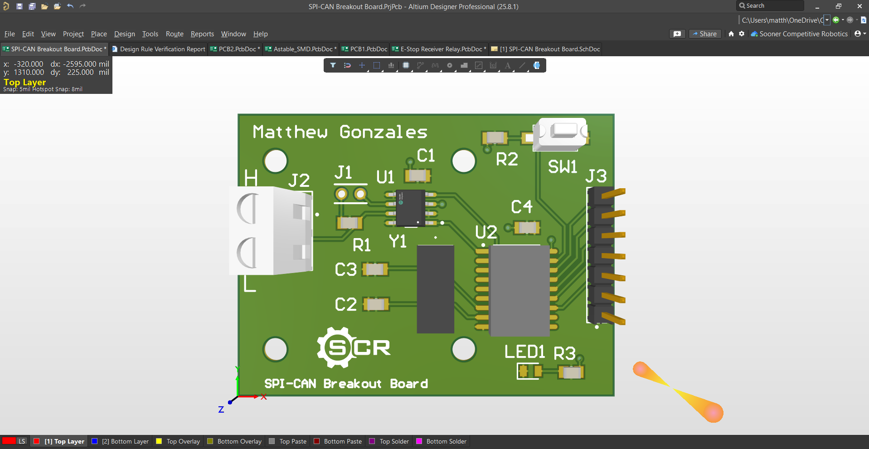The height and width of the screenshot is (449, 869).
Task: Switch to Design Rule Verification Report tab
Action: [x=158, y=49]
